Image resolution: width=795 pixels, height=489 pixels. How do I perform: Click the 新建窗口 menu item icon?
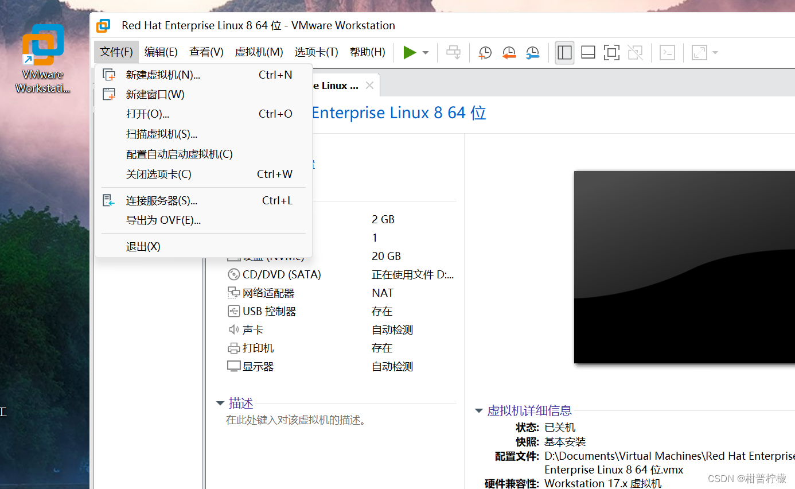108,94
